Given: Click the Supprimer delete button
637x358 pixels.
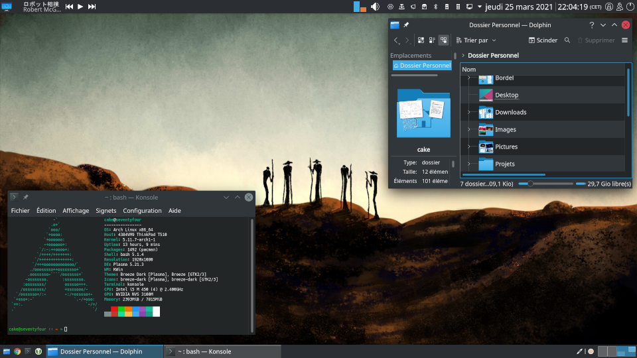Looking at the screenshot, I should (596, 40).
